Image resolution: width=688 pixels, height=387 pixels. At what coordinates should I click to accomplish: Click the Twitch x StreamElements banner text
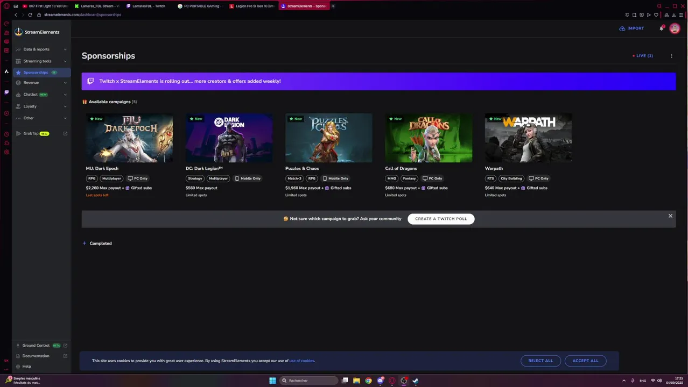(190, 81)
